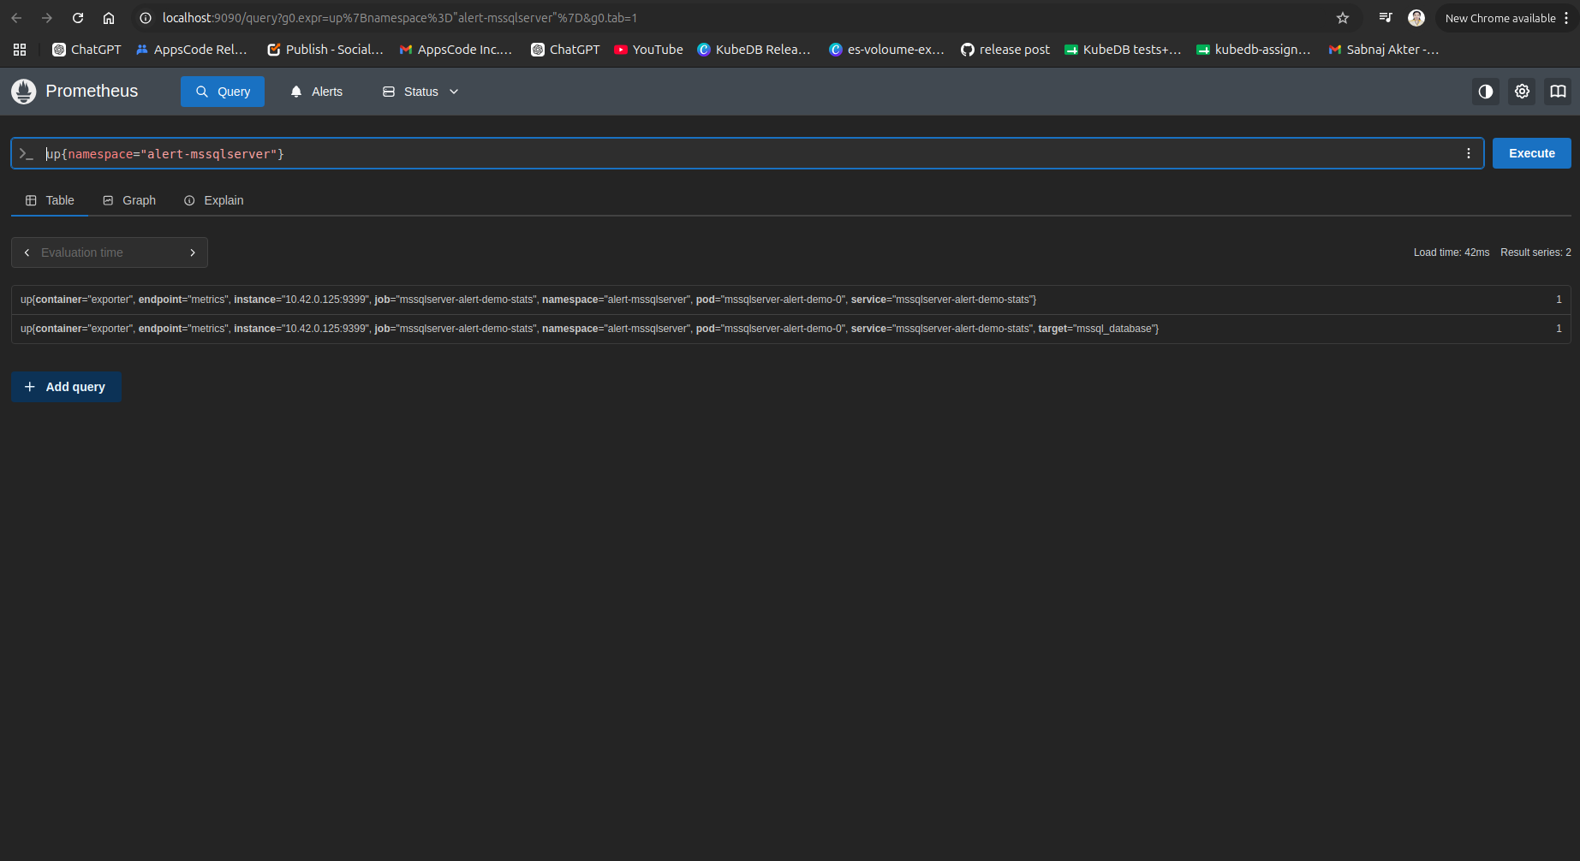
Task: Click the browser back arrow
Action: tap(16, 18)
